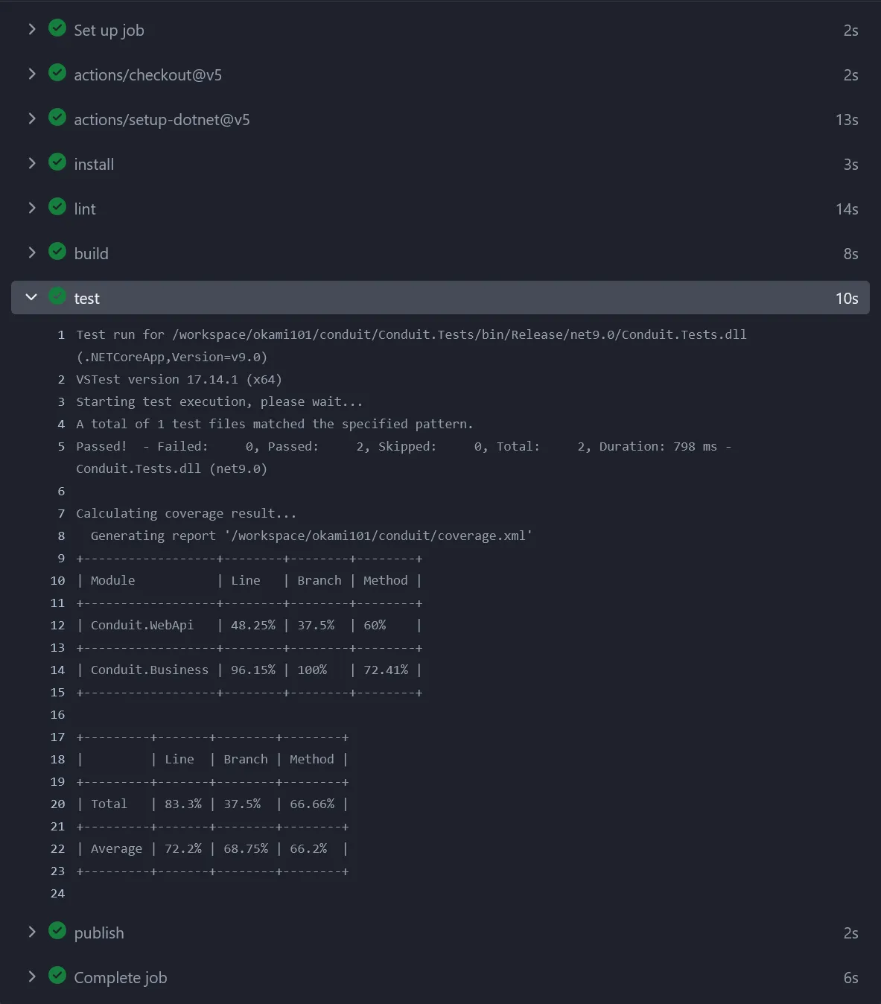Click the lint step success icon

point(57,207)
